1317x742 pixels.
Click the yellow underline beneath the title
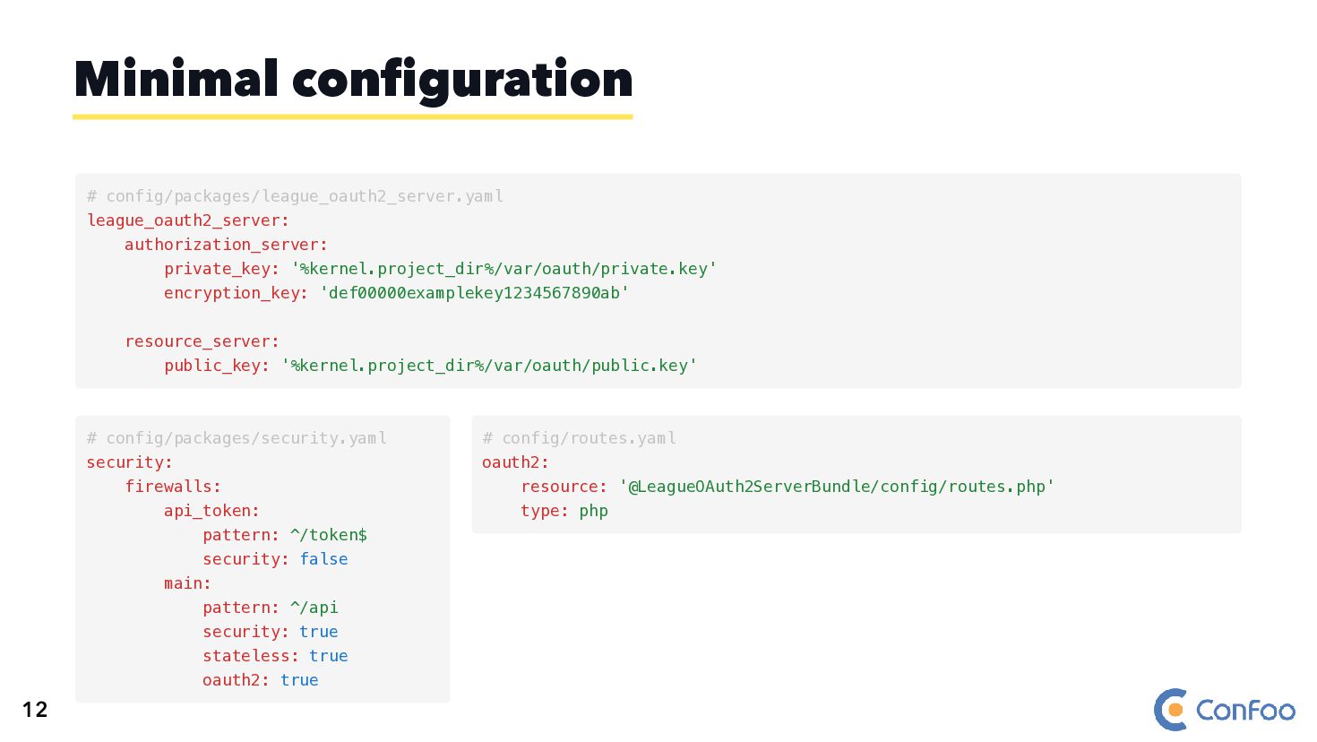353,116
